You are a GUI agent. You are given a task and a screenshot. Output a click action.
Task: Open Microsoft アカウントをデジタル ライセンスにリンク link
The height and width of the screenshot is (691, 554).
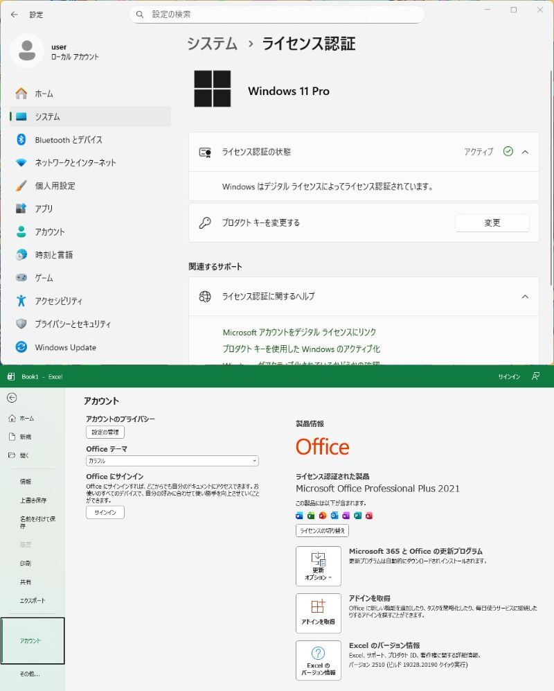[299, 332]
